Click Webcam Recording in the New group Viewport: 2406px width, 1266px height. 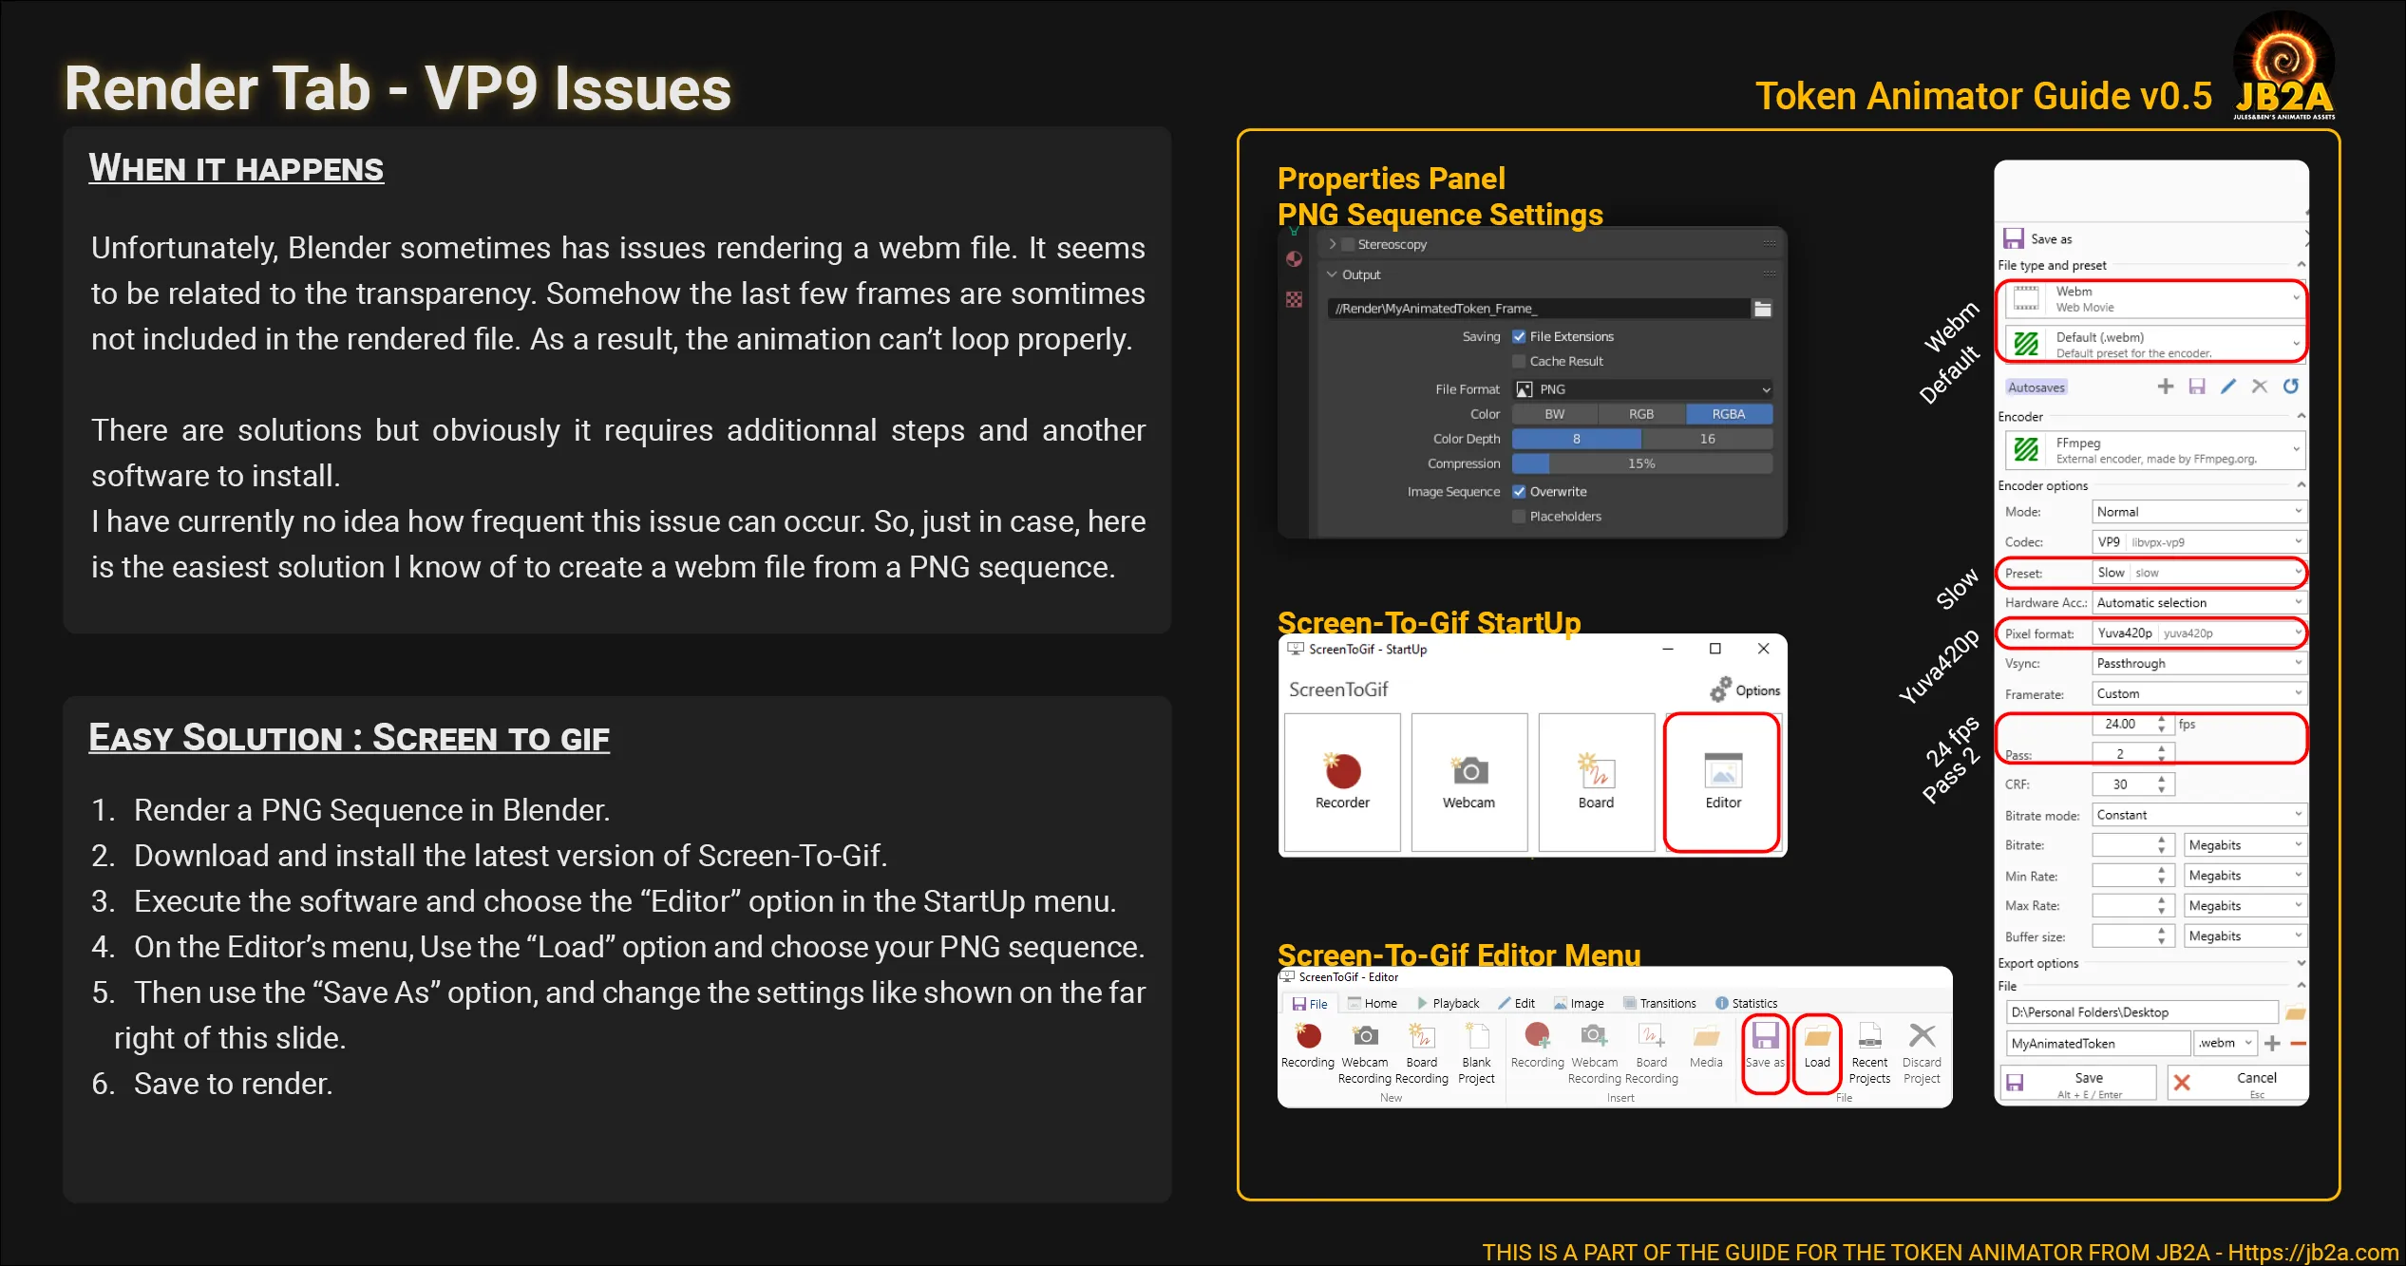pos(1365,1053)
